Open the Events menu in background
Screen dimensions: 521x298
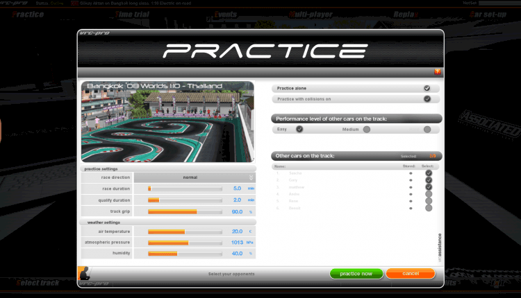click(225, 15)
